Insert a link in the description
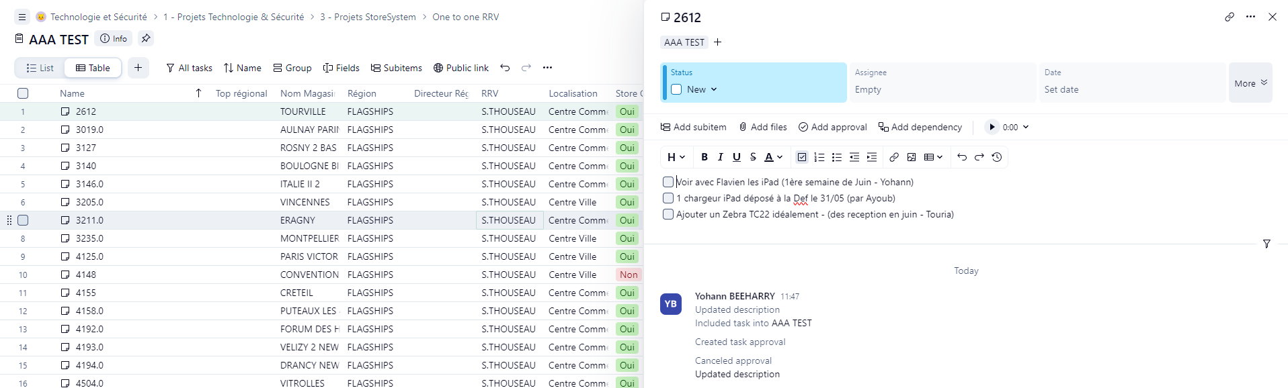 [893, 157]
